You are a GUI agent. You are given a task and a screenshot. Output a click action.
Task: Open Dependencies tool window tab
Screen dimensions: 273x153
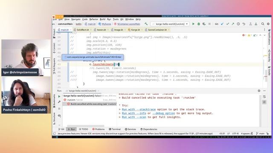tap(149, 129)
